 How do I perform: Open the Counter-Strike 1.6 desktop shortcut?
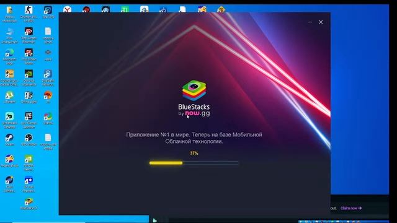[x=29, y=11]
